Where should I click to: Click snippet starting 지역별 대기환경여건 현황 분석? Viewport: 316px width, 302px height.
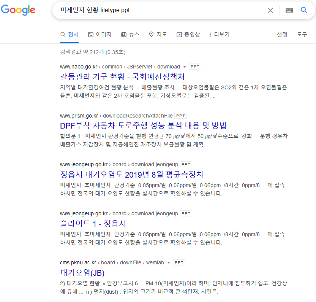174,91
